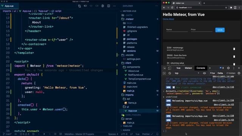Image resolution: width=242 pixels, height=136 pixels.
Task: Toggle the console live expression eye icon
Action: click(204, 73)
